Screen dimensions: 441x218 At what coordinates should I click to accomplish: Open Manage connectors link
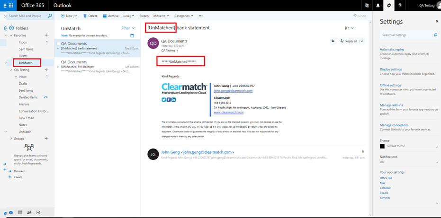(x=394, y=125)
